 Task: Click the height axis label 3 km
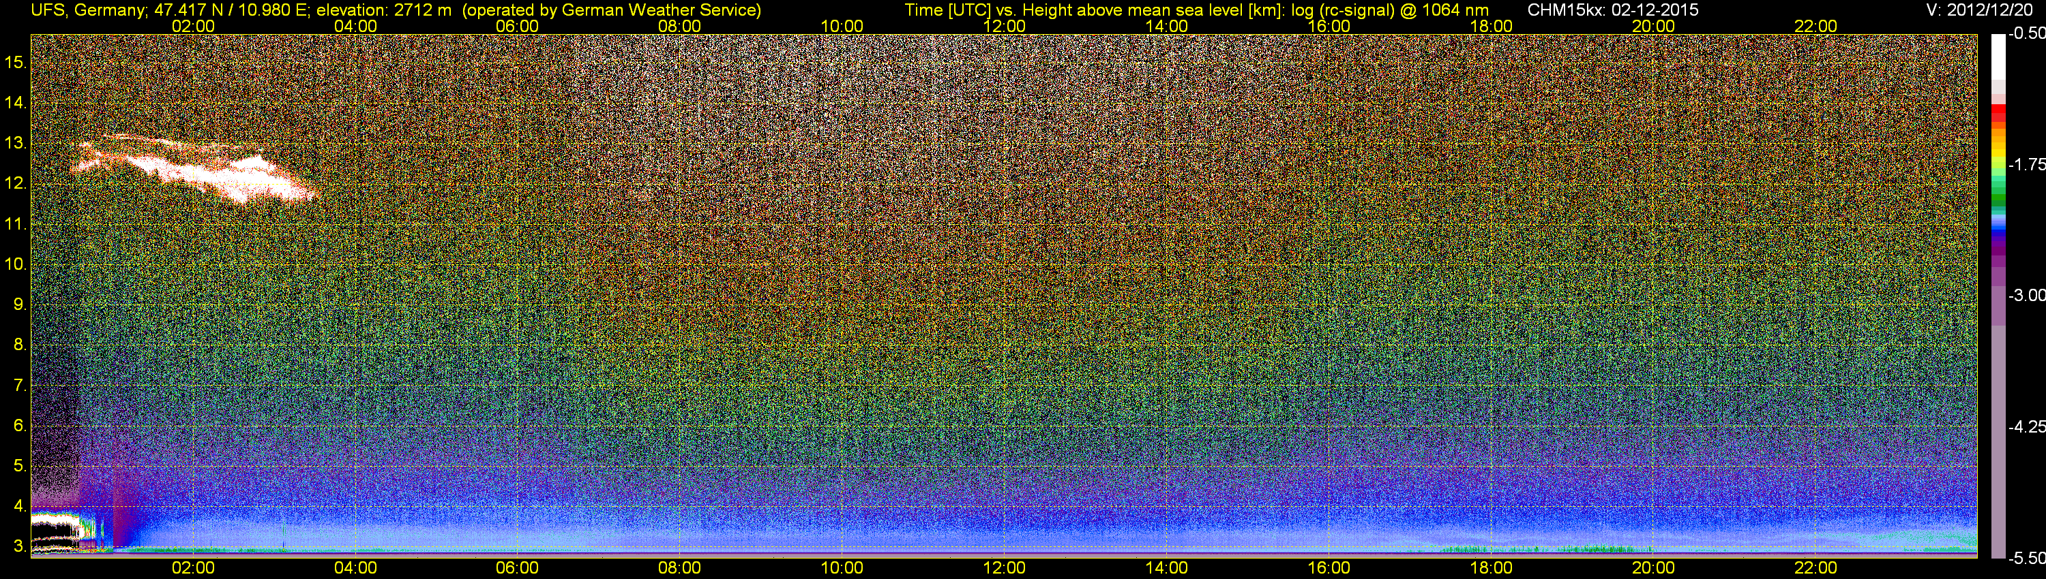pos(20,546)
